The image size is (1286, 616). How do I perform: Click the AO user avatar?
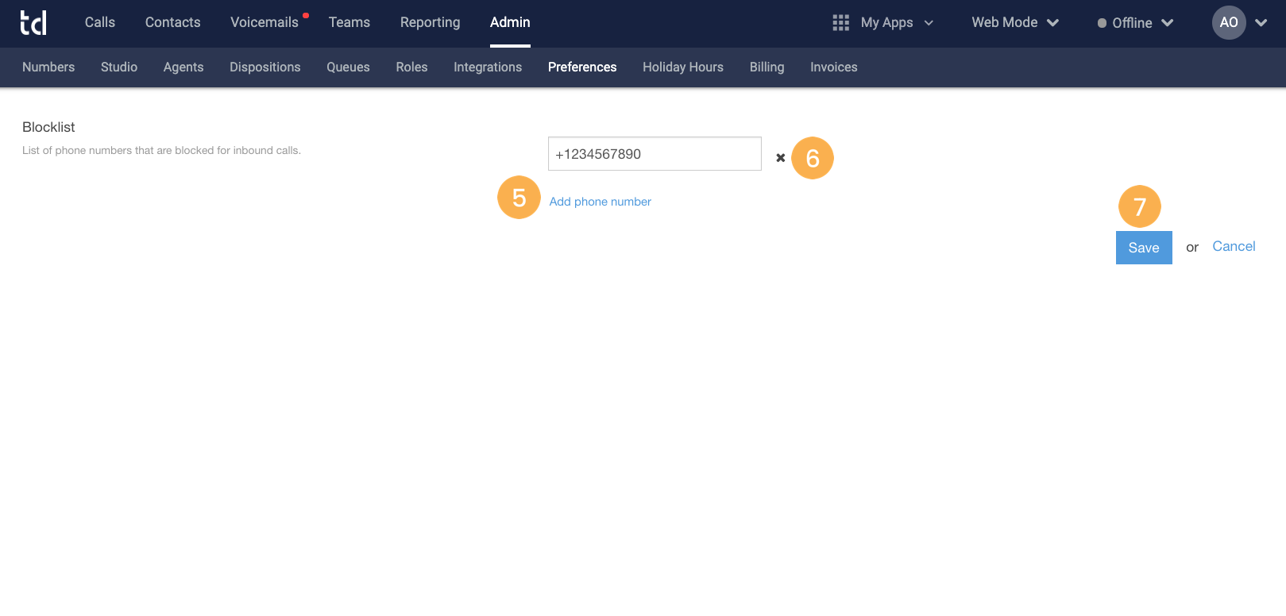click(x=1228, y=23)
